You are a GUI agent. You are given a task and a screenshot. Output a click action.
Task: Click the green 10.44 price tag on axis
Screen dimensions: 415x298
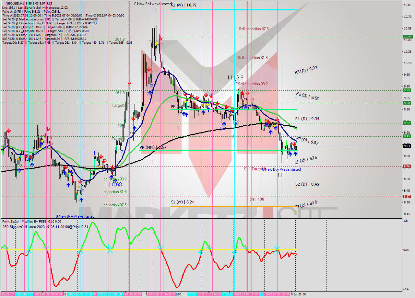click(x=407, y=37)
